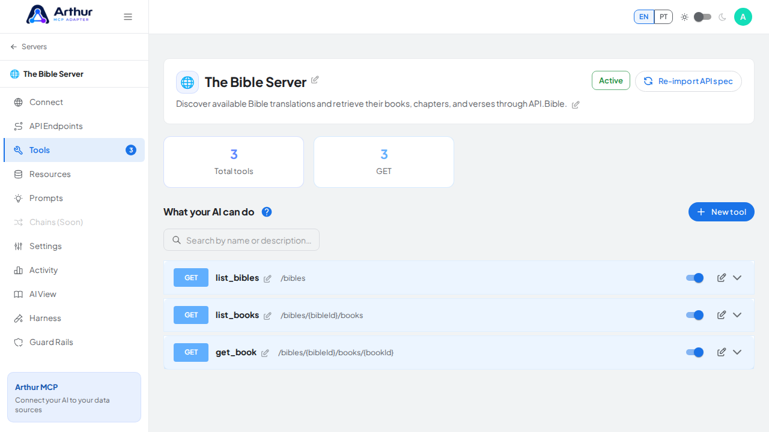Click globe icon beside The Bible Server title

[x=187, y=82]
